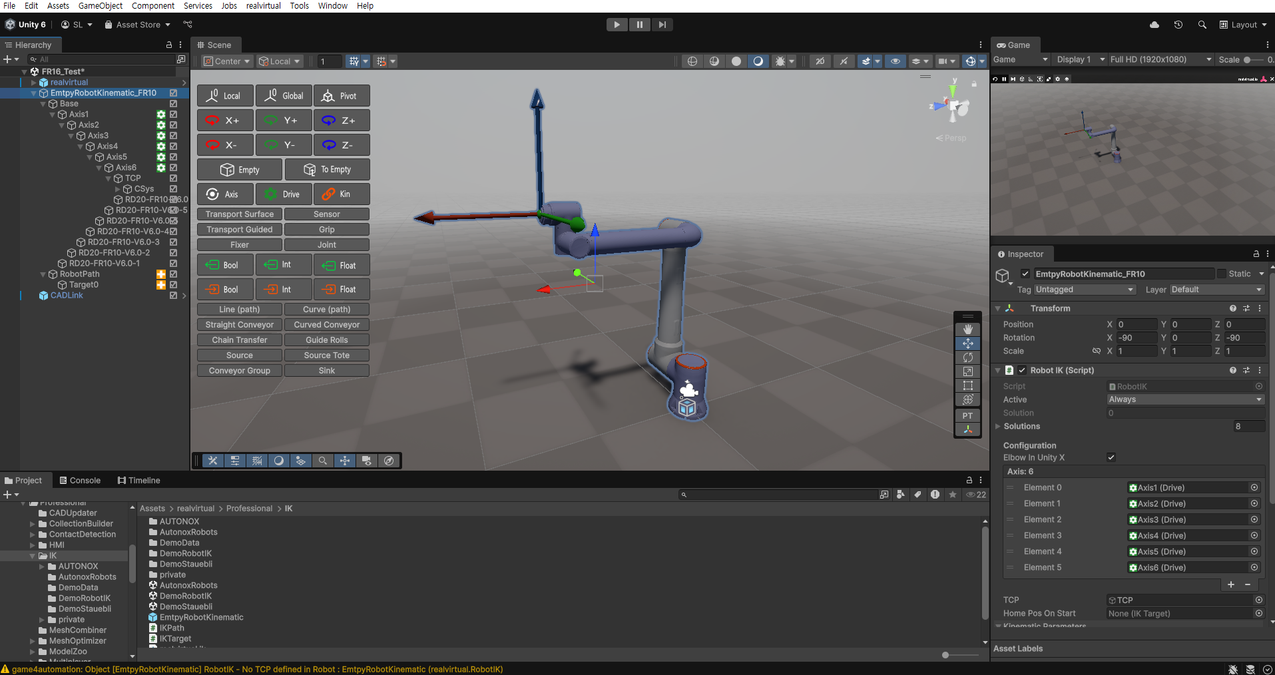This screenshot has width=1275, height=675.
Task: Toggle checkbox for TCP row in Hierarchy
Action: coord(173,178)
